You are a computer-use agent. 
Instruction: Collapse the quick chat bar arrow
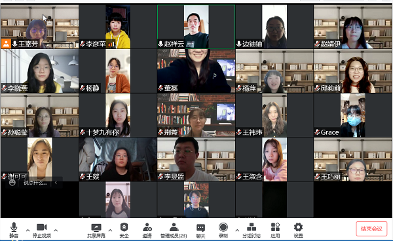[56, 183]
